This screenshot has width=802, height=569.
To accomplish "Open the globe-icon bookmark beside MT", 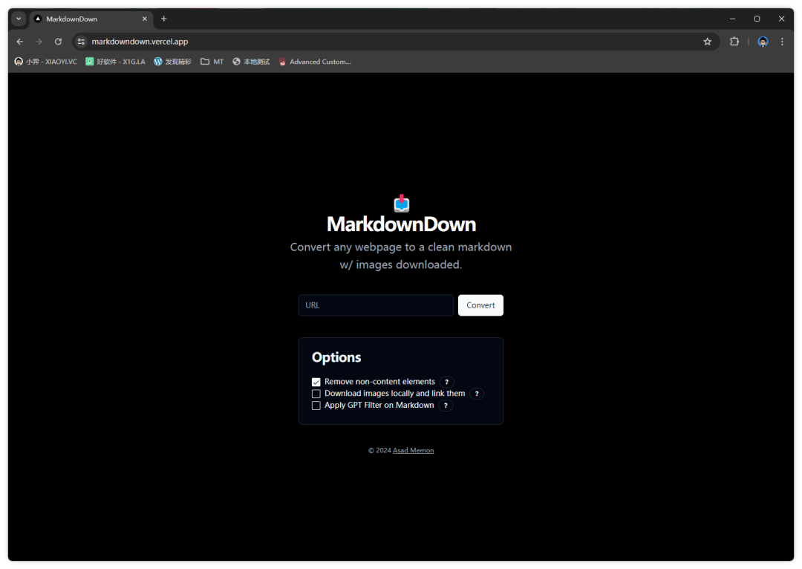I will [251, 62].
